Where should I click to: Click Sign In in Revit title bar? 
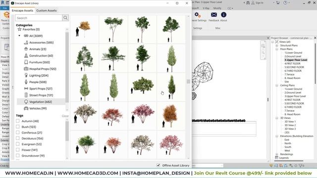point(260,3)
